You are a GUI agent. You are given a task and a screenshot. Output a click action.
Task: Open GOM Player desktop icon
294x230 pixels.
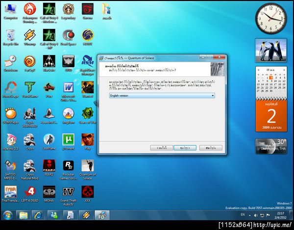tap(10, 116)
